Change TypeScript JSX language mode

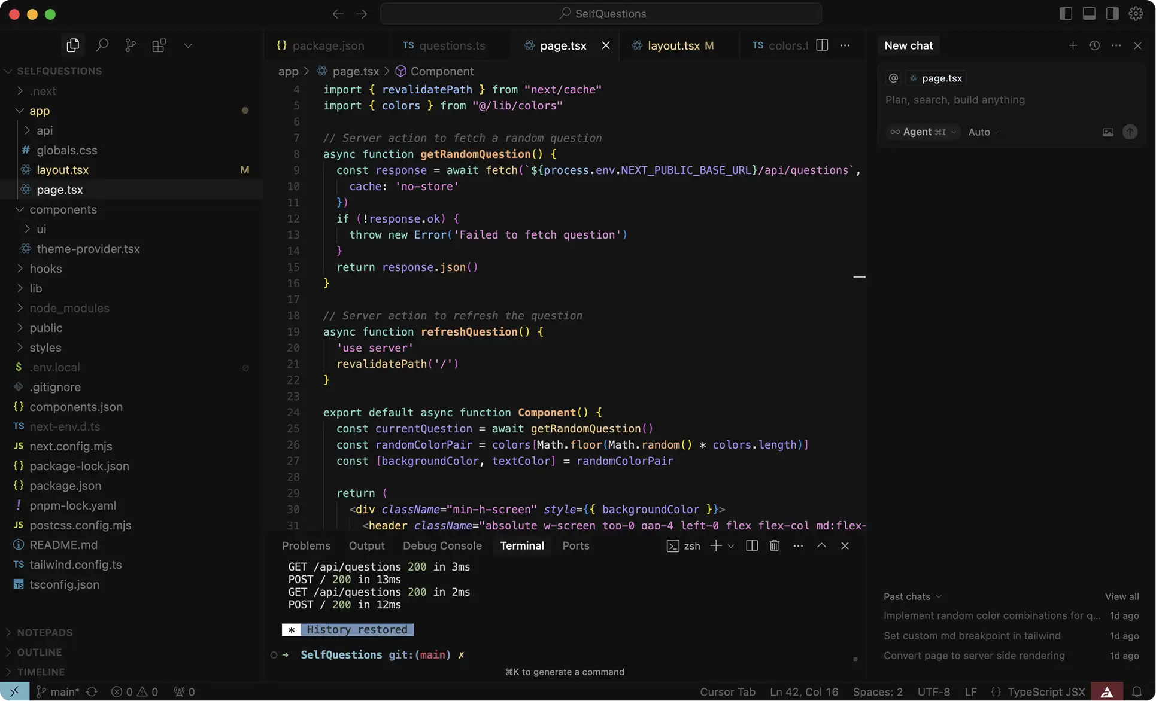pyautogui.click(x=1046, y=692)
